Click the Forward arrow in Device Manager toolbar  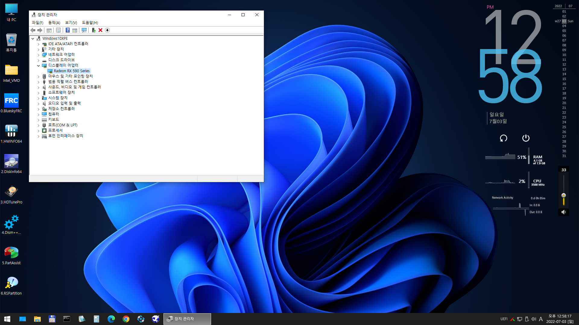point(40,30)
